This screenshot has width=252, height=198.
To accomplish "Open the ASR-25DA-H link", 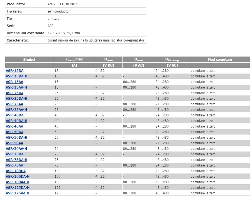I will 16,99.
